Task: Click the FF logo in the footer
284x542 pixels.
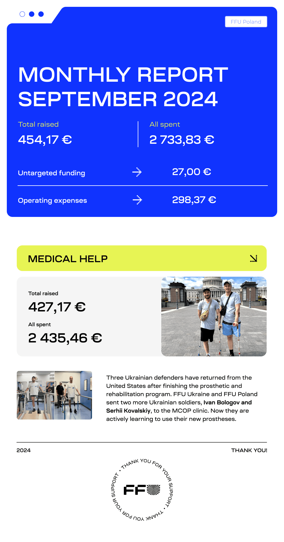Action: [142, 490]
